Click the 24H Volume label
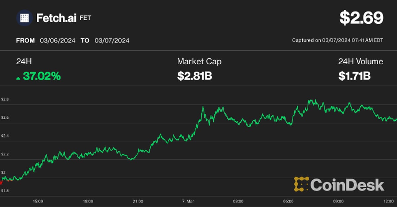 361,61
